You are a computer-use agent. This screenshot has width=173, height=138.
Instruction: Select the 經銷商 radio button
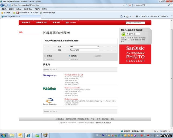[x=94, y=56]
